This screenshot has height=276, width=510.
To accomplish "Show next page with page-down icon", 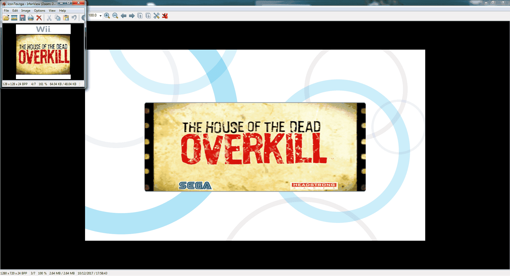I will (148, 16).
